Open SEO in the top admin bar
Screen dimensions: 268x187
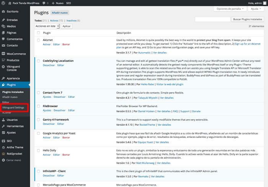69,3
